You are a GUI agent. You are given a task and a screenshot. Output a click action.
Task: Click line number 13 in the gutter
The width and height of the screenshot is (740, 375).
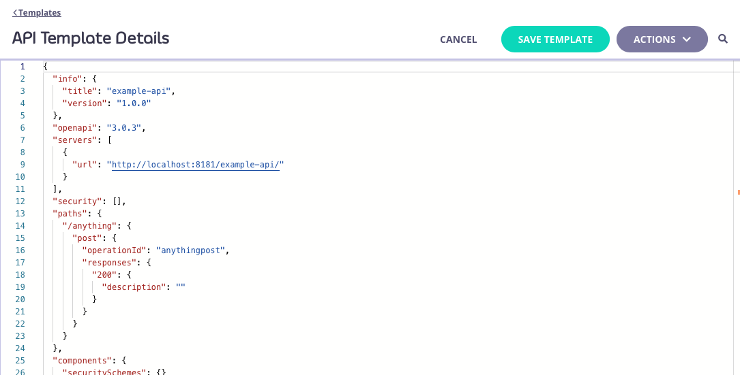[x=20, y=214]
